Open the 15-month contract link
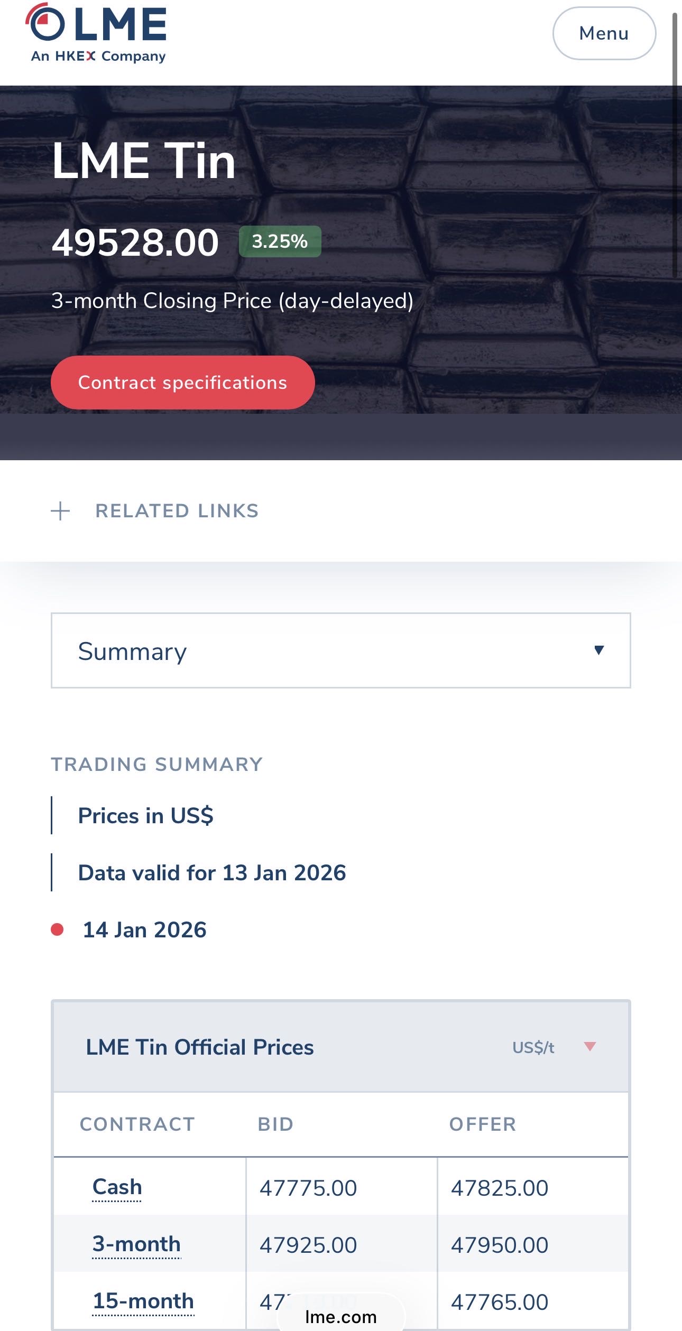682x1331 pixels. pos(143,1301)
